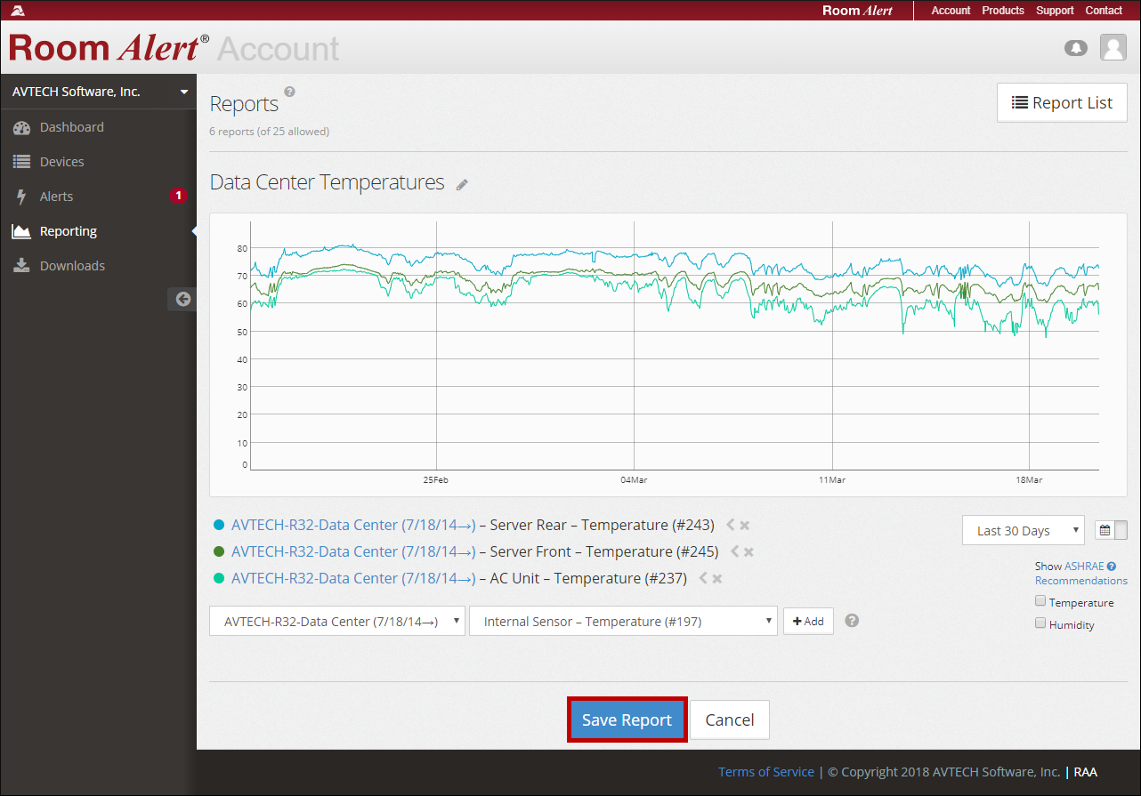Click help icon beside Add button
Image resolution: width=1141 pixels, height=796 pixels.
point(852,621)
